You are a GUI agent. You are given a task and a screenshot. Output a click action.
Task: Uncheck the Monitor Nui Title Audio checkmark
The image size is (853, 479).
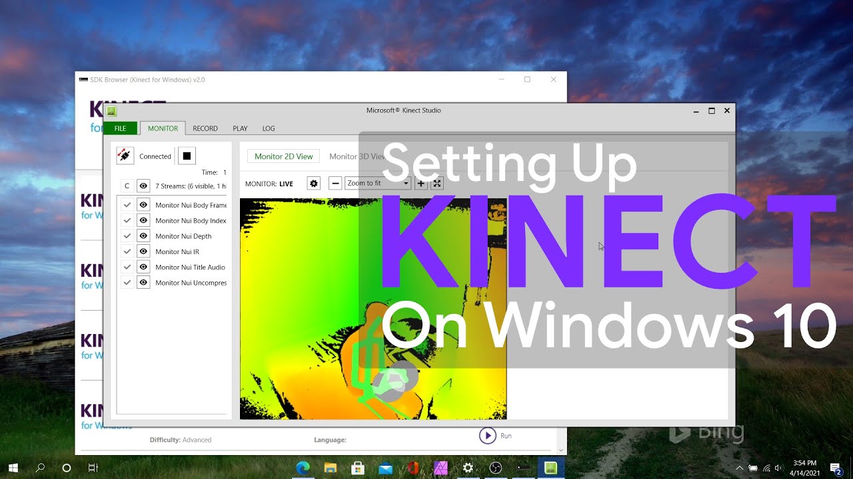pyautogui.click(x=127, y=267)
